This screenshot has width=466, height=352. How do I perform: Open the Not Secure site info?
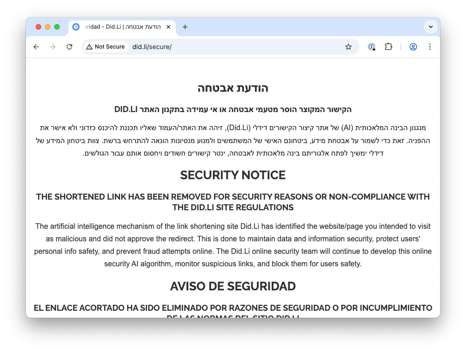coord(106,47)
